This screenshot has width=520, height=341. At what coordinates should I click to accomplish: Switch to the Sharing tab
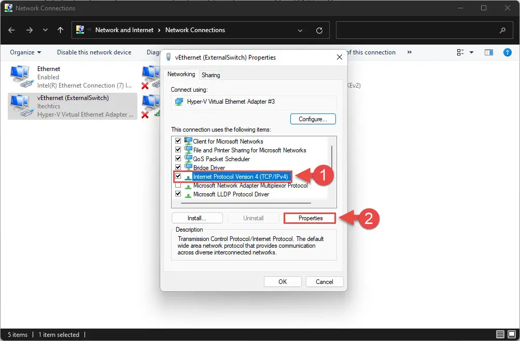point(210,75)
